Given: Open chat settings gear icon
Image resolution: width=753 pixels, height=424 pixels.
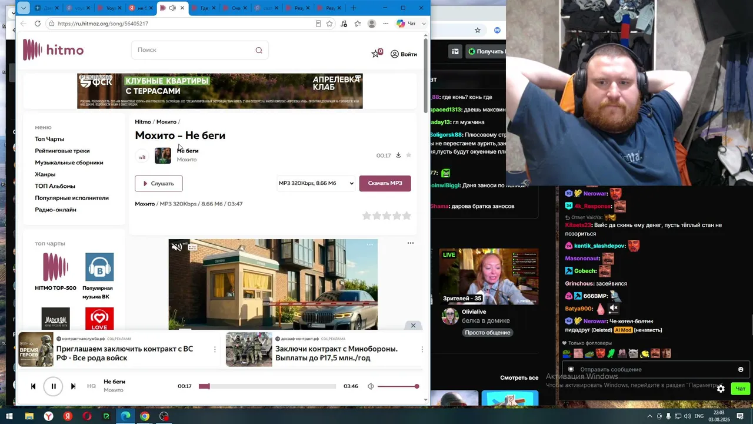Looking at the screenshot, I should click(x=721, y=389).
